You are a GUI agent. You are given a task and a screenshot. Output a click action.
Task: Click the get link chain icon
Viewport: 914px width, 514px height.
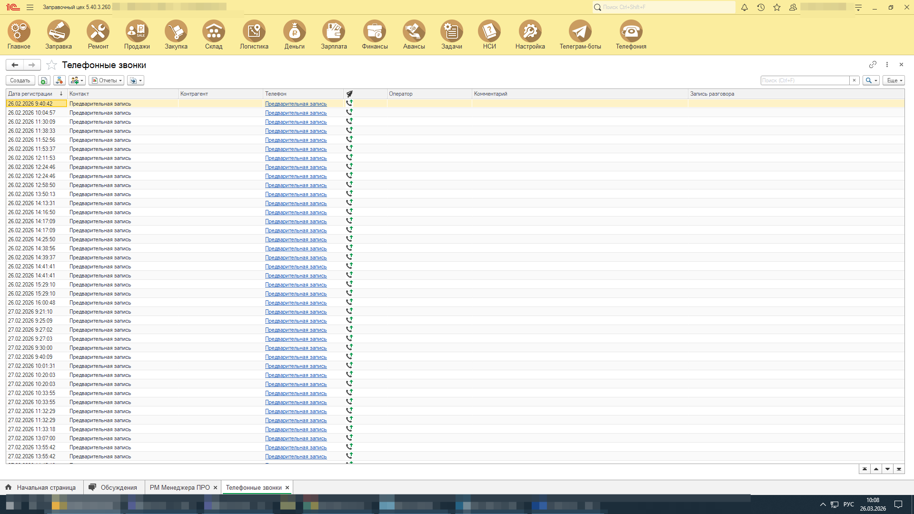pos(873,64)
